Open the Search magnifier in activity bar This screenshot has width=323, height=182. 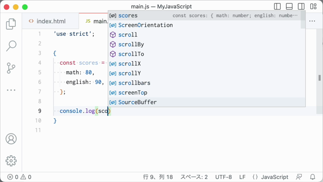pyautogui.click(x=11, y=46)
